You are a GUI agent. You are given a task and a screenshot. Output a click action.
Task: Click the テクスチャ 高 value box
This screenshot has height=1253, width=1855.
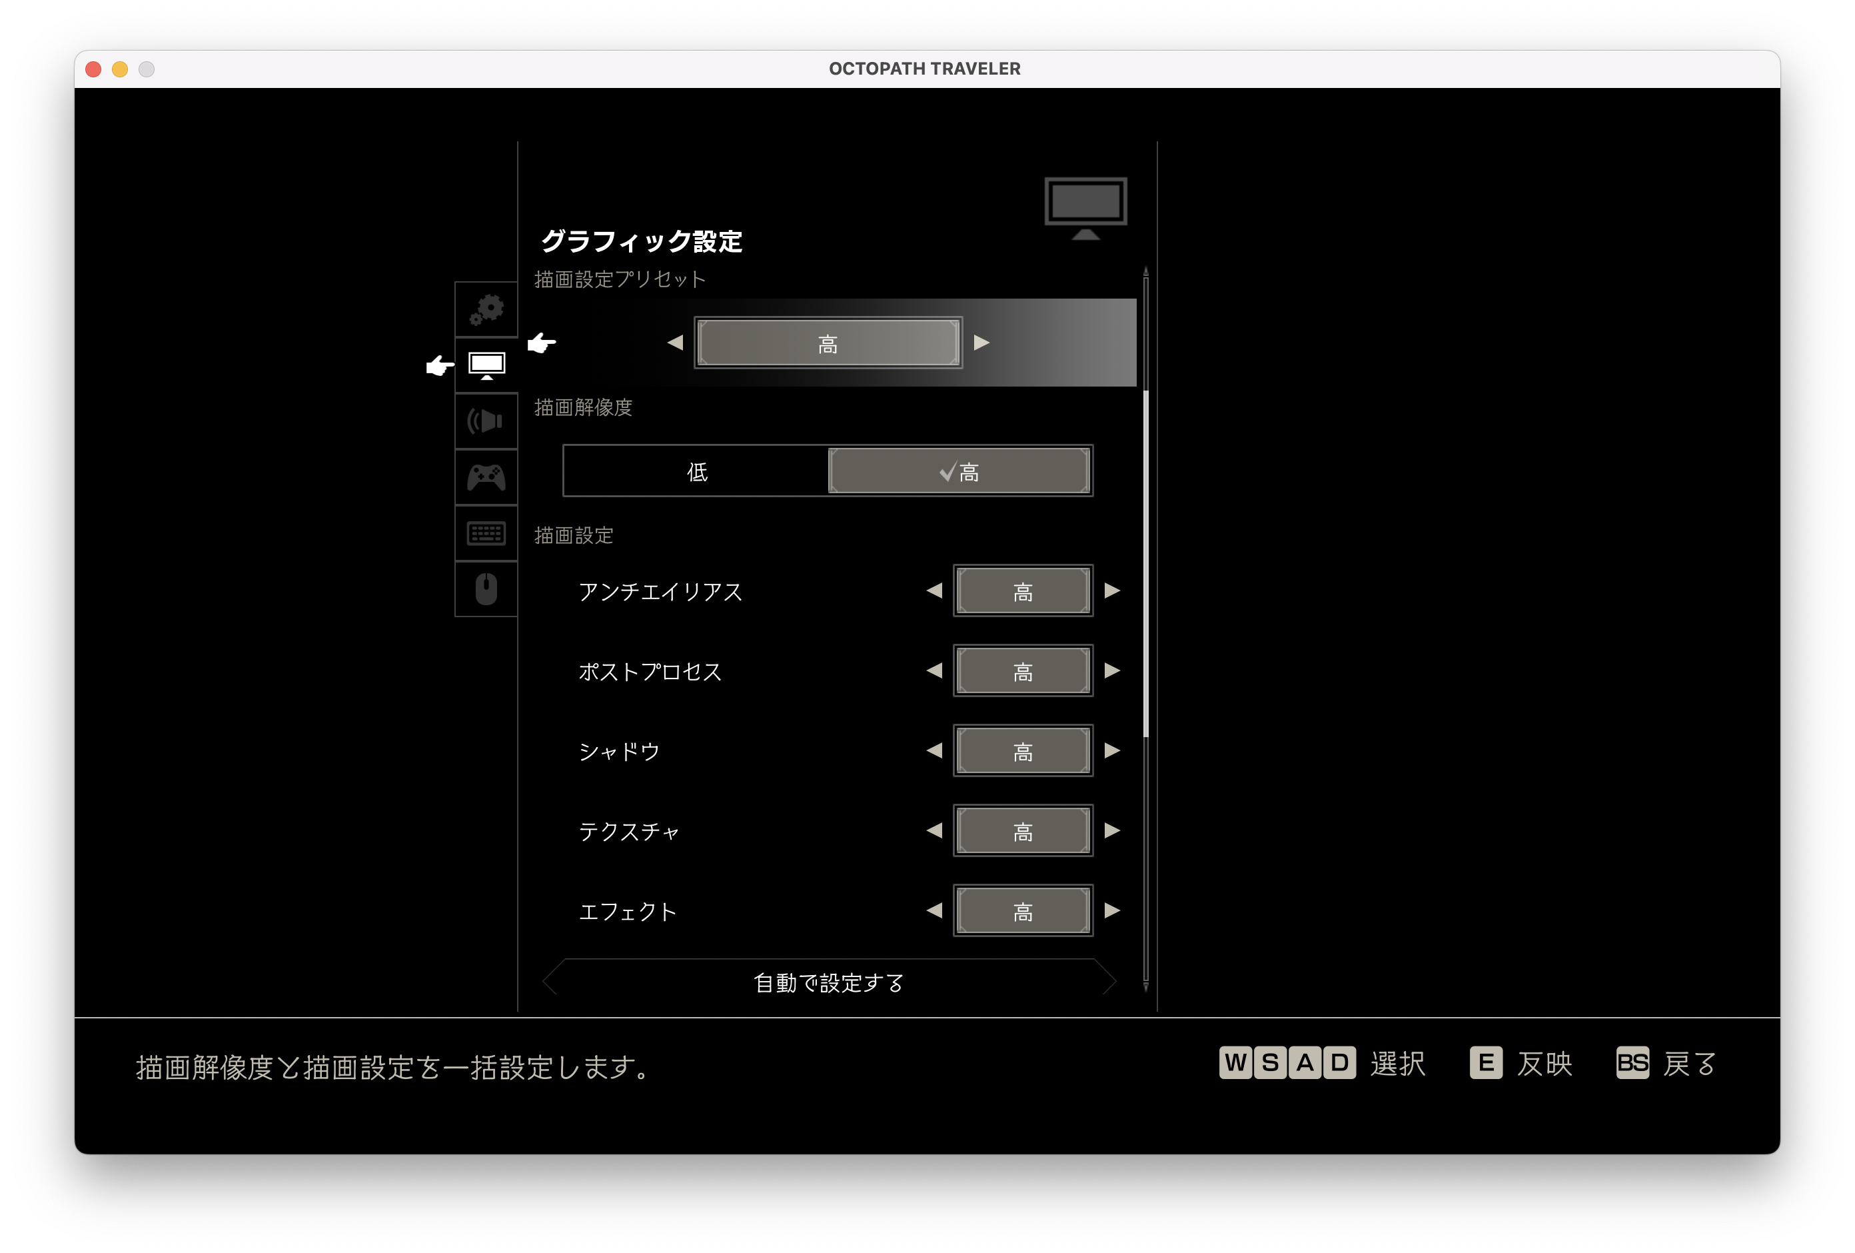pos(1023,830)
